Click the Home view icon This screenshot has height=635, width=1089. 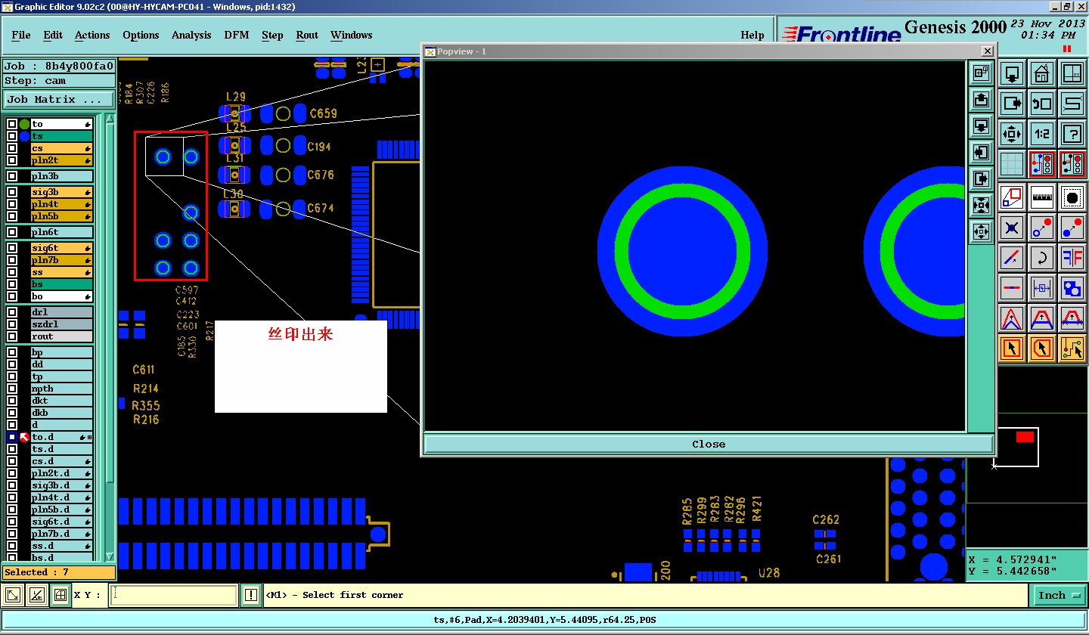click(1041, 73)
